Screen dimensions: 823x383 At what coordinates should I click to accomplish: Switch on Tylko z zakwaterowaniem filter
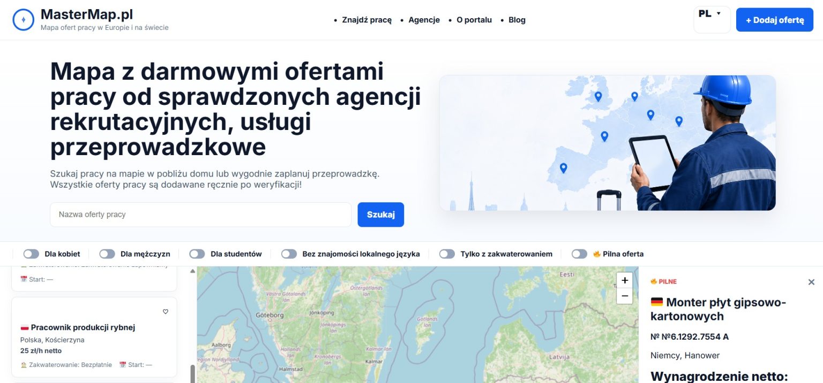click(x=447, y=254)
